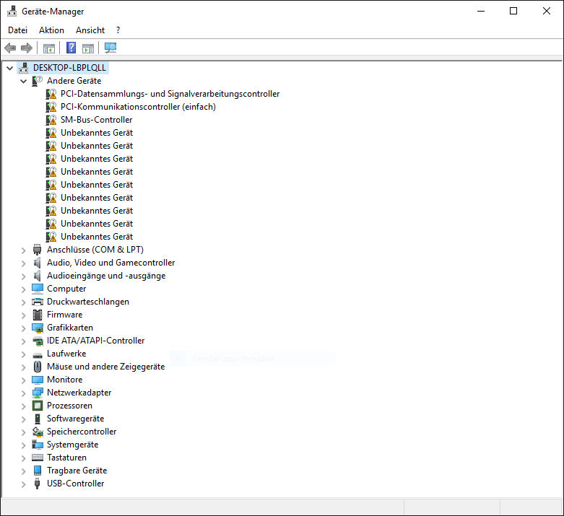The height and width of the screenshot is (516, 564).
Task: Click the IDE ATA/ATAPI-Controller icon
Action: coord(38,341)
